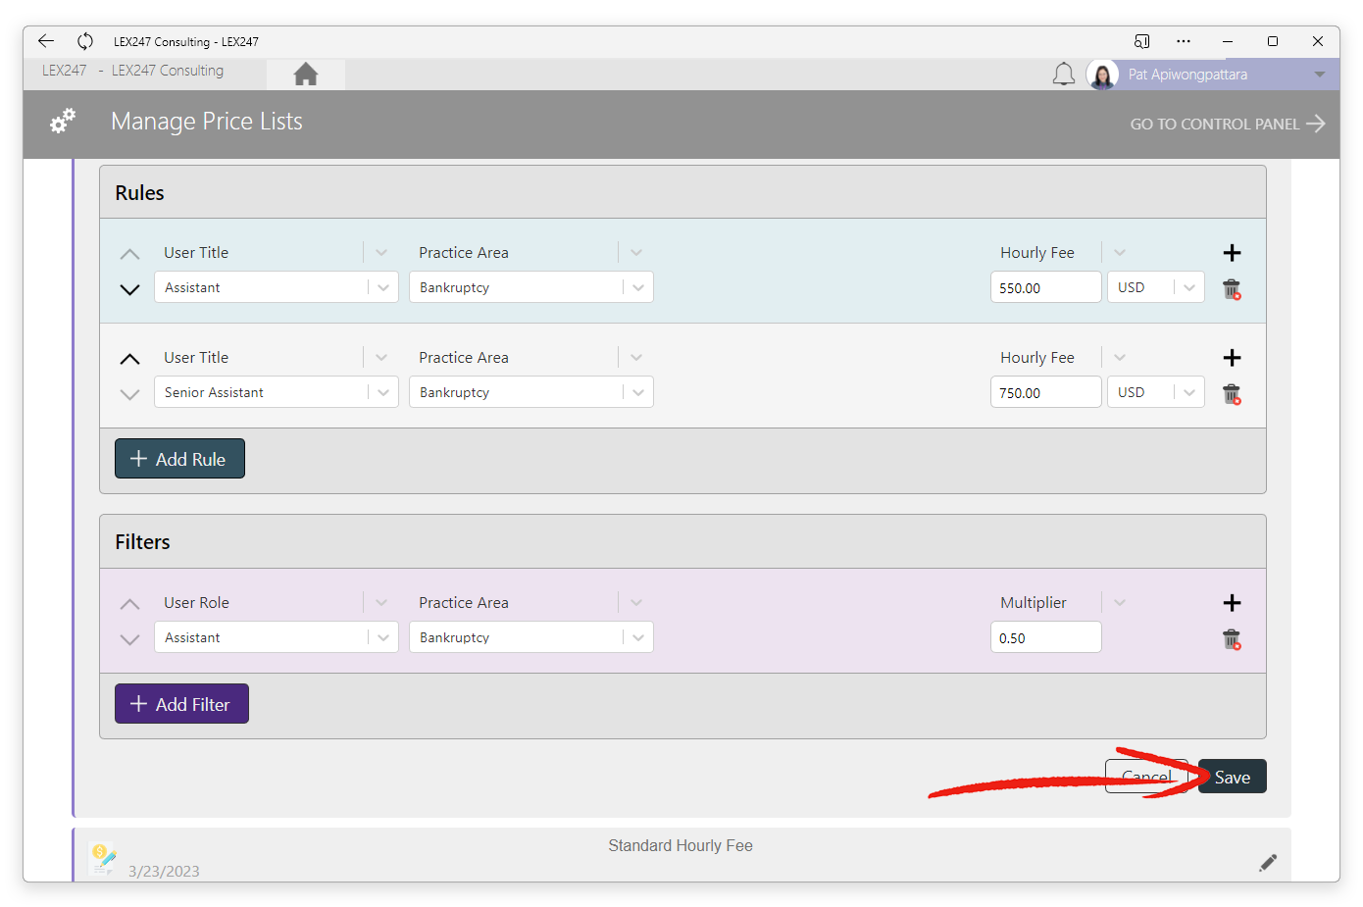Open Practice Area type dropdown in second rule

pyautogui.click(x=636, y=358)
